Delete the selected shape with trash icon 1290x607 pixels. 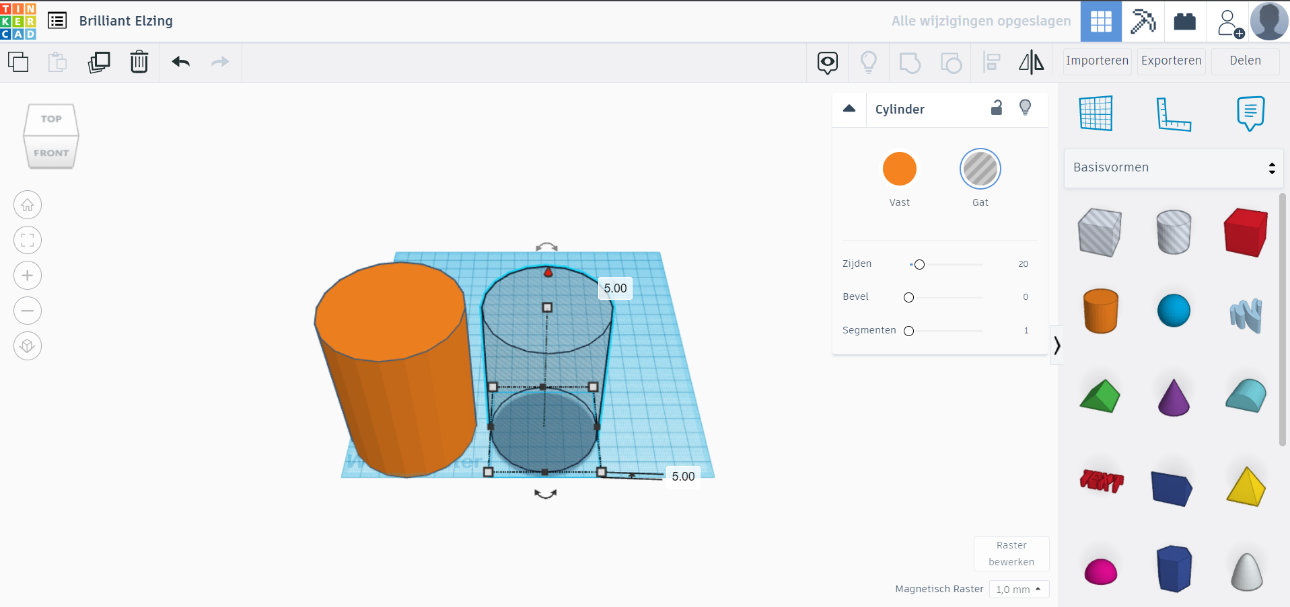(x=139, y=62)
